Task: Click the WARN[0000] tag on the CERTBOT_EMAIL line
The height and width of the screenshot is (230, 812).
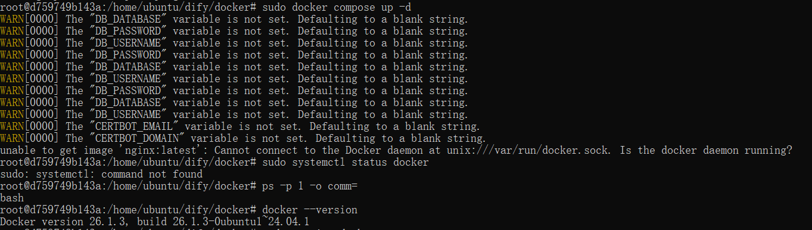Action: point(30,126)
